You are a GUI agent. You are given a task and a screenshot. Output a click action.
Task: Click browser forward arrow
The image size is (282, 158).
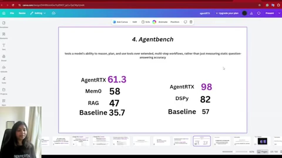point(7,5)
